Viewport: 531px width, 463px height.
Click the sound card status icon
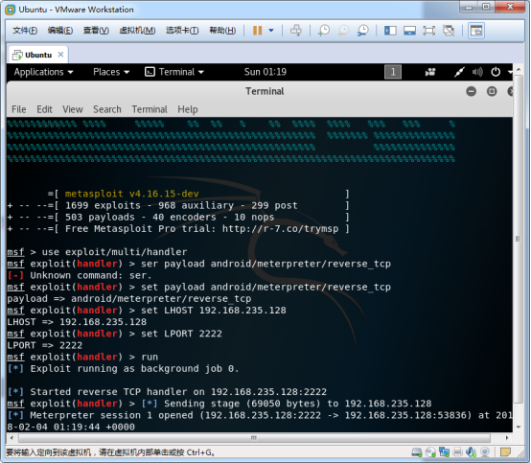[x=471, y=452]
